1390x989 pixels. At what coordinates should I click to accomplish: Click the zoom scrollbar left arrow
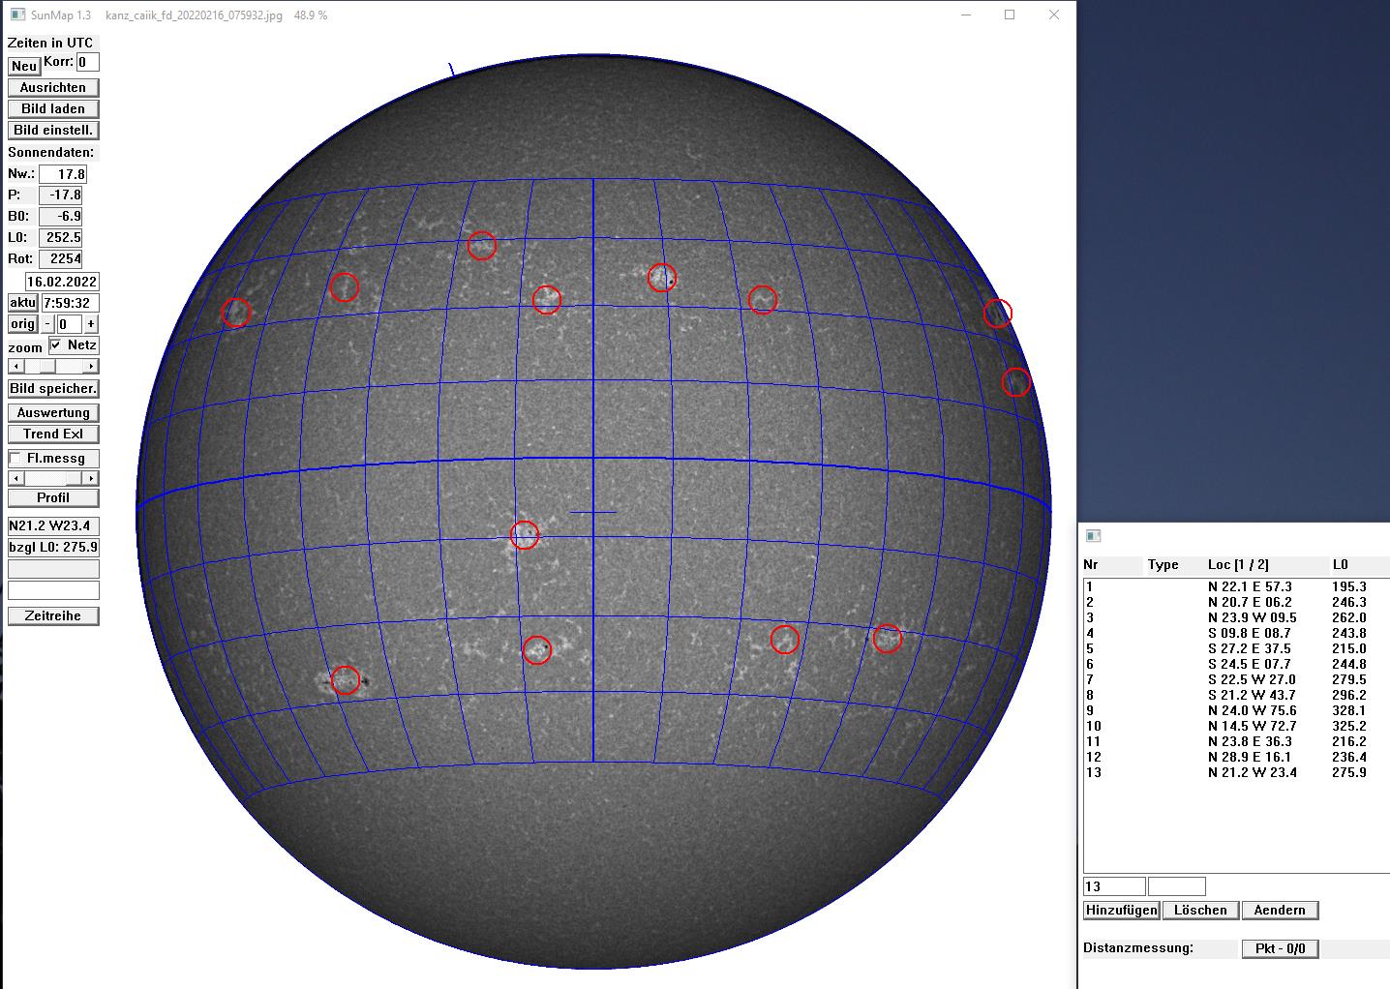pyautogui.click(x=15, y=367)
